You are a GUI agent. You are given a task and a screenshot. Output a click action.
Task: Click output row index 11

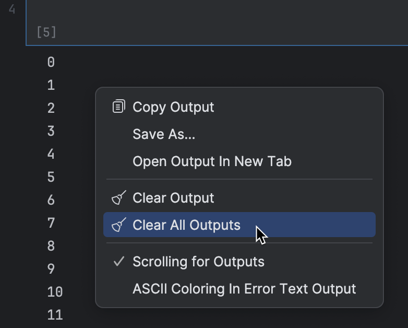click(x=55, y=315)
